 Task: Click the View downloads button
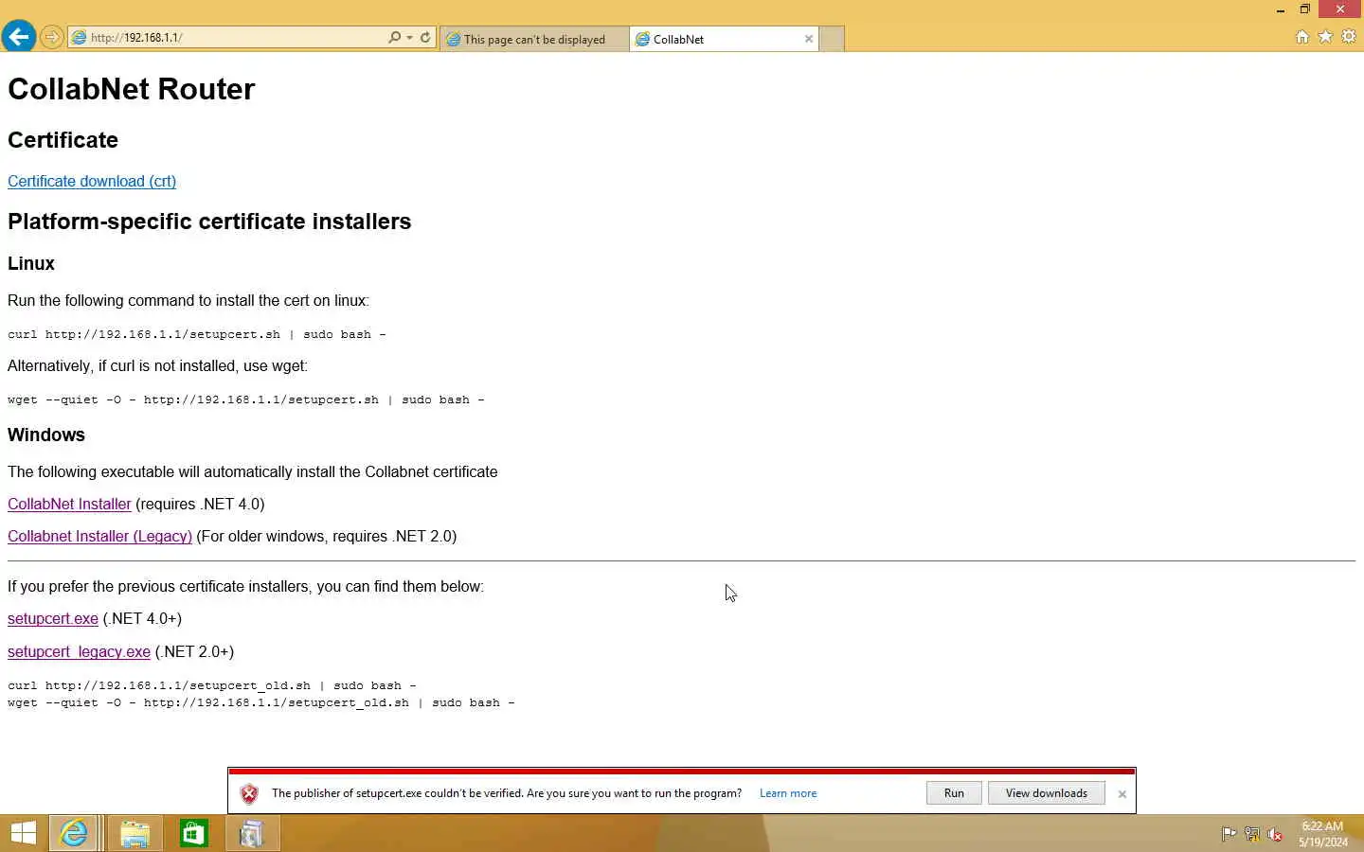coord(1046,793)
